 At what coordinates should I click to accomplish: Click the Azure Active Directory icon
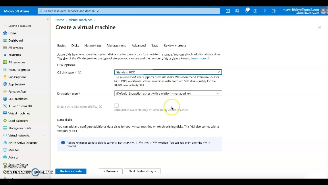tap(5, 143)
